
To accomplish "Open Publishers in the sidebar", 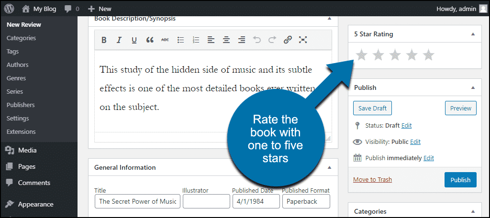I will pyautogui.click(x=21, y=105).
